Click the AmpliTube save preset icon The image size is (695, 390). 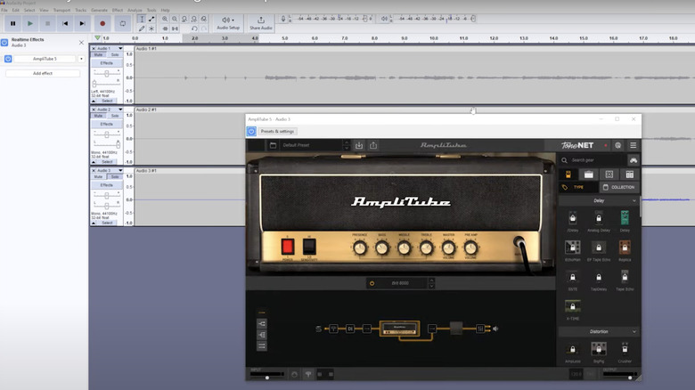(359, 145)
